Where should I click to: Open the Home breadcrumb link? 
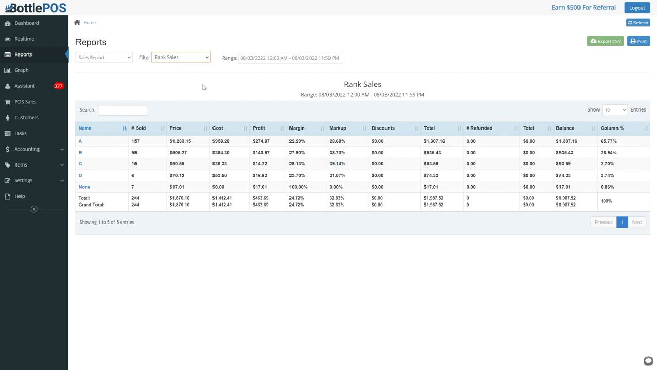(x=90, y=23)
